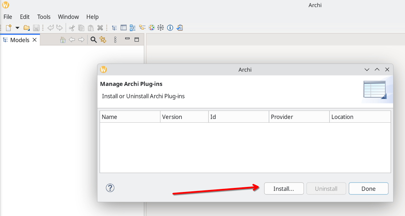Image resolution: width=405 pixels, height=216 pixels.
Task: Click the Back arrow in the Models panel
Action: coord(72,40)
